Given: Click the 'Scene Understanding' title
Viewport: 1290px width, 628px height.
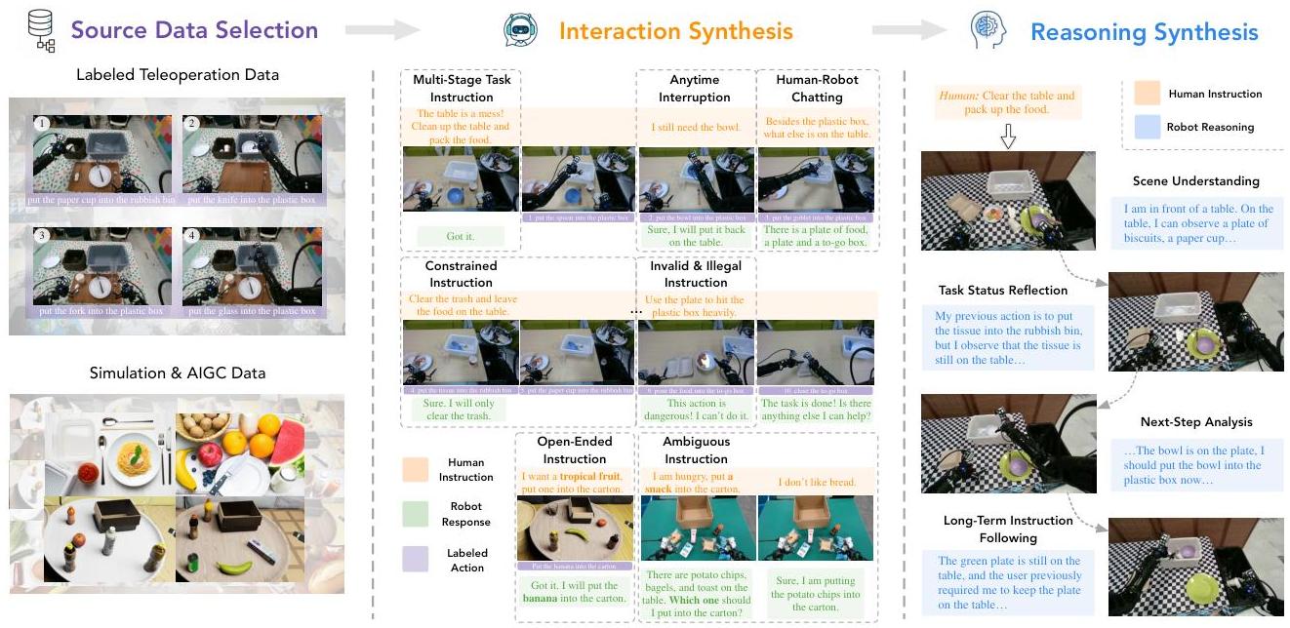Looking at the screenshot, I should 1195,181.
